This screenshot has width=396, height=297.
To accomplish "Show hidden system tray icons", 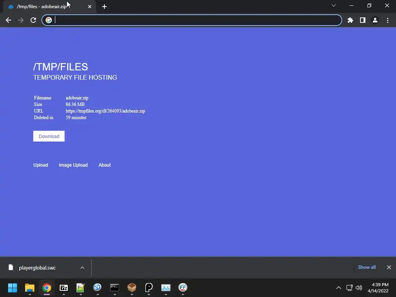I will click(x=339, y=288).
